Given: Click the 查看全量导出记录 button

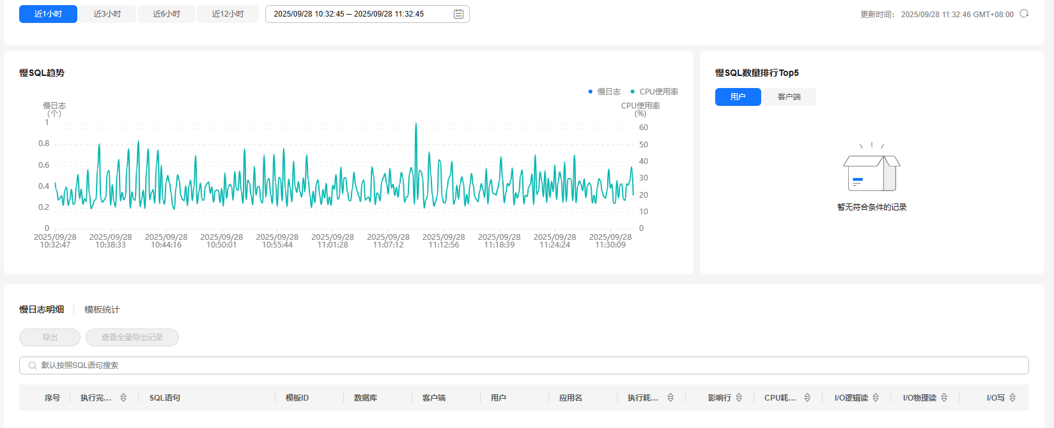Looking at the screenshot, I should (x=132, y=337).
